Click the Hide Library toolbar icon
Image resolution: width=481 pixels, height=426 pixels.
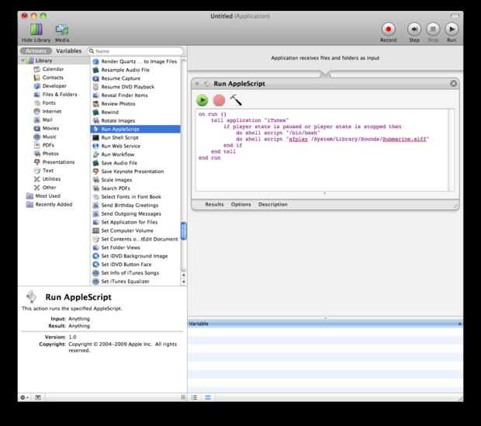[36, 29]
